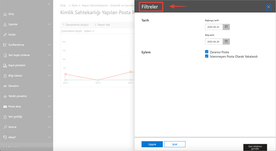Screen dimensions: 276x151
Task: Click the download icon for Rapor iste
Action: pos(96,24)
